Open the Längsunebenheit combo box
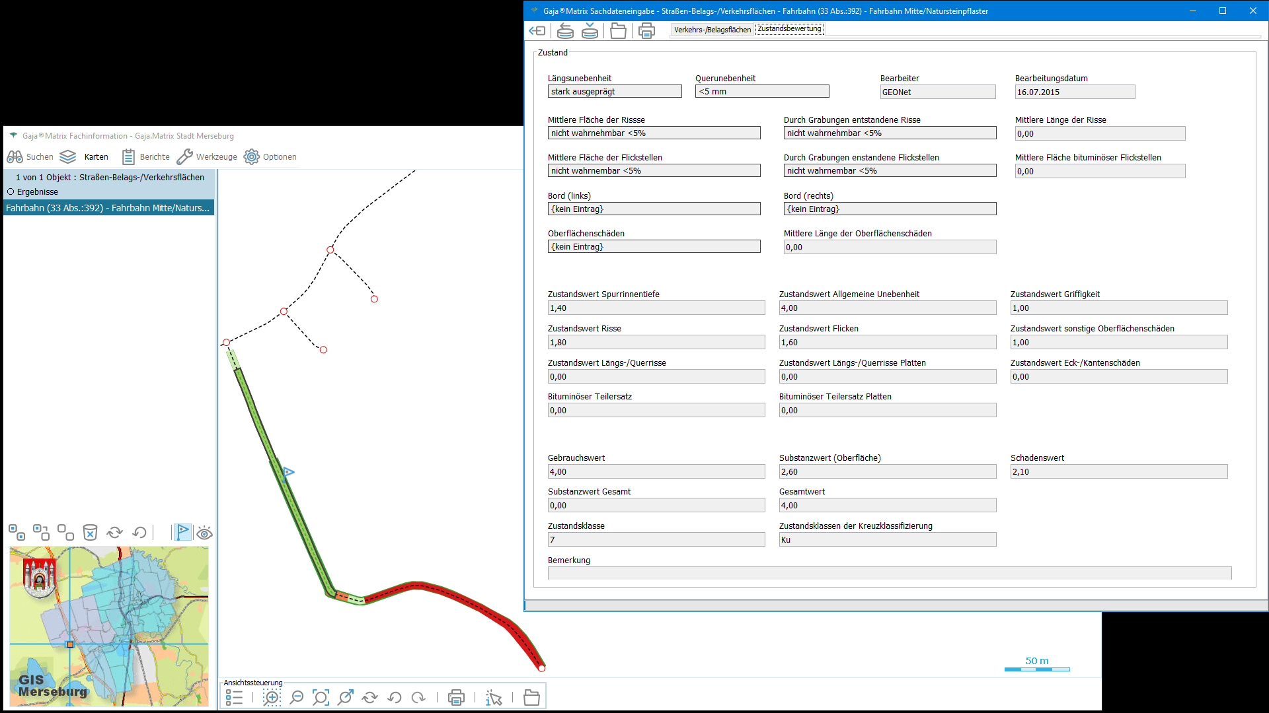1269x713 pixels. [614, 91]
